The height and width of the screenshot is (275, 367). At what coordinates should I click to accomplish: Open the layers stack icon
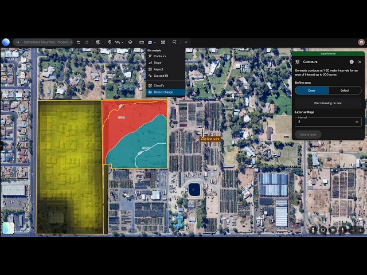click(x=130, y=42)
